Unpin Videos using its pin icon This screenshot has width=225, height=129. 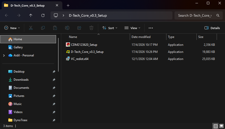(x=54, y=112)
